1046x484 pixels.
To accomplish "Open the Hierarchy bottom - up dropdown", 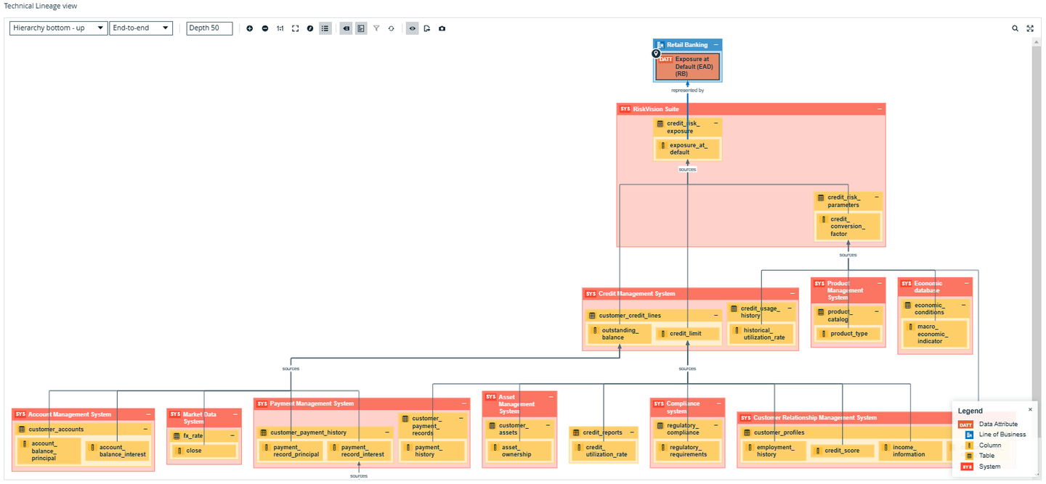I will (x=59, y=28).
